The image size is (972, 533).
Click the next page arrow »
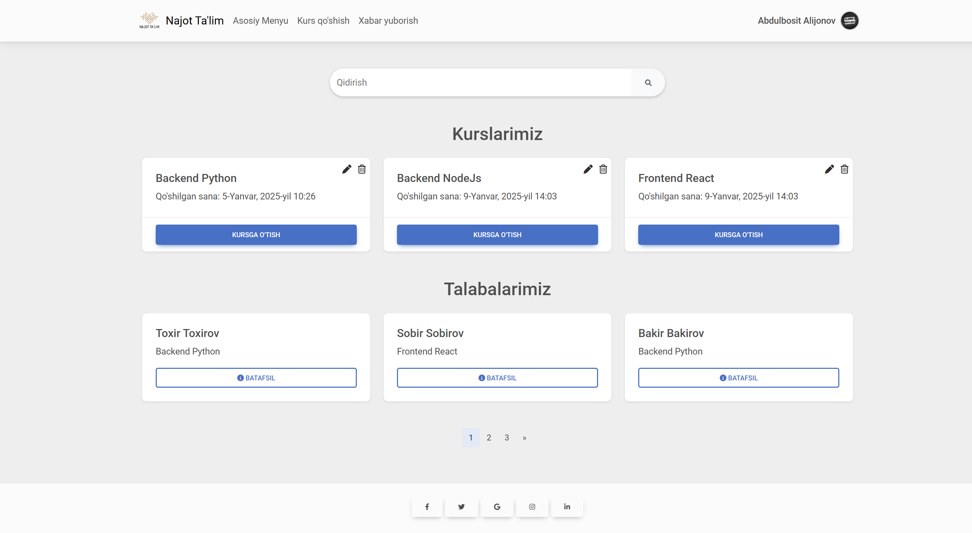pos(524,438)
